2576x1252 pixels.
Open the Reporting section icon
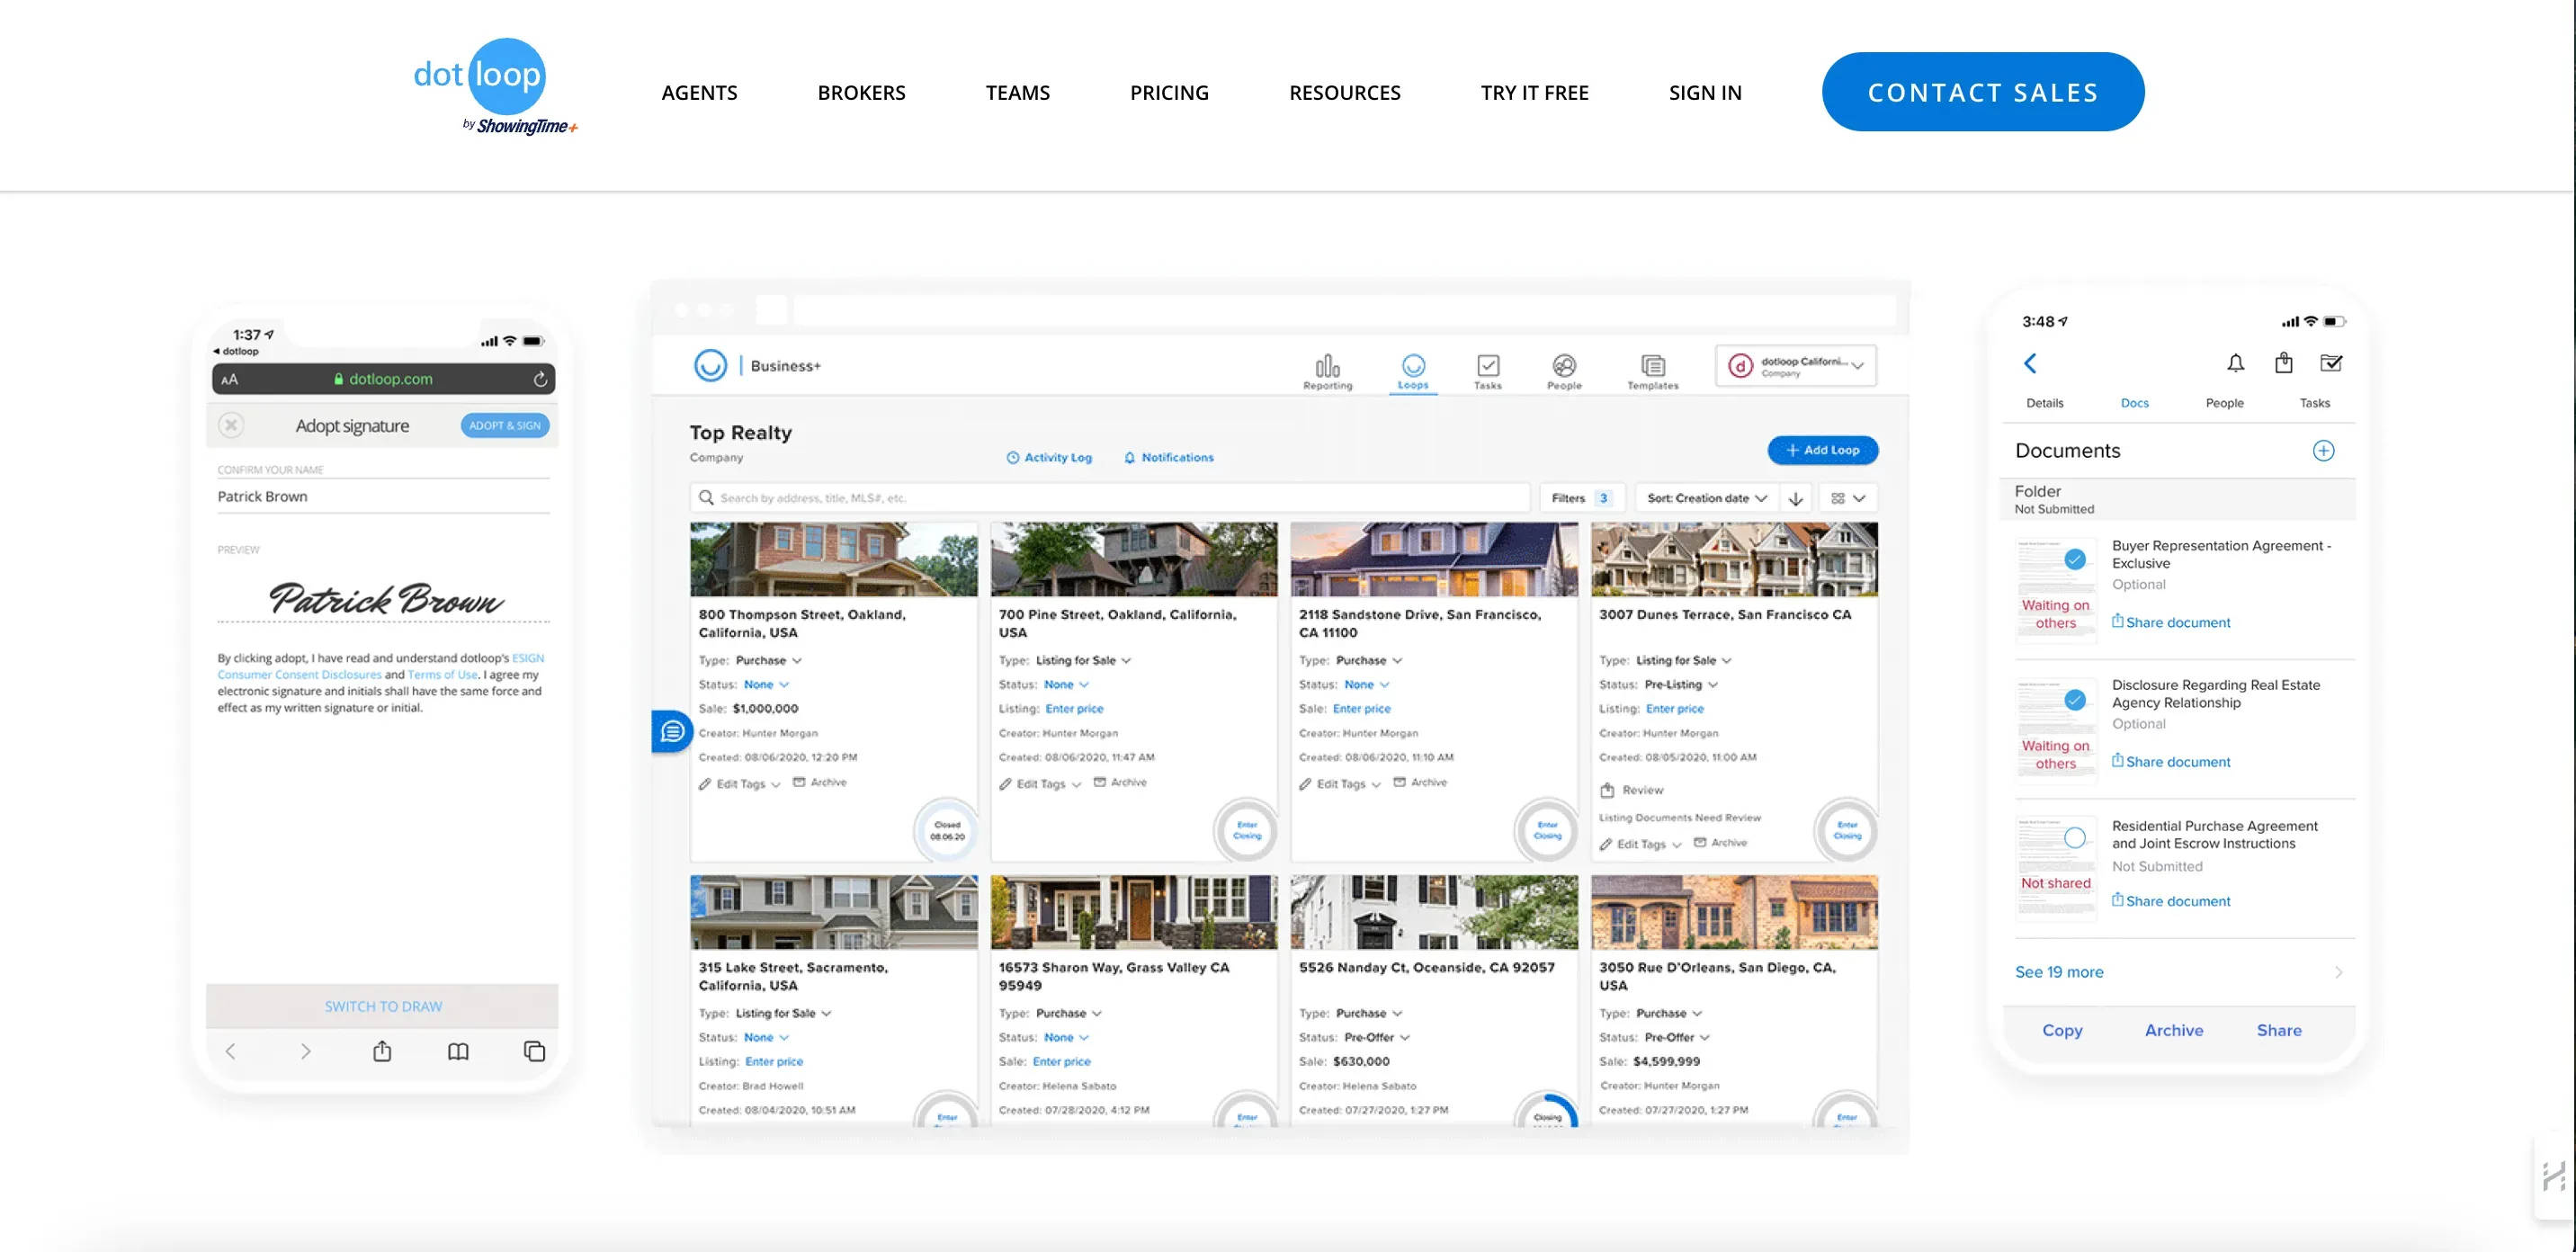(x=1328, y=368)
